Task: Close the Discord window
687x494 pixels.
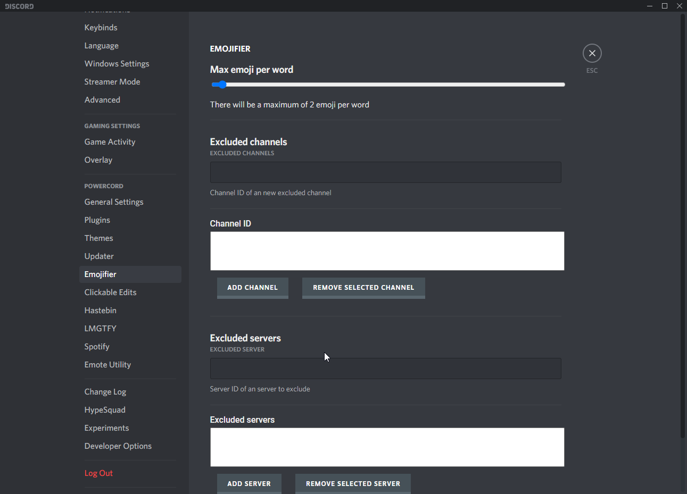Action: tap(680, 6)
